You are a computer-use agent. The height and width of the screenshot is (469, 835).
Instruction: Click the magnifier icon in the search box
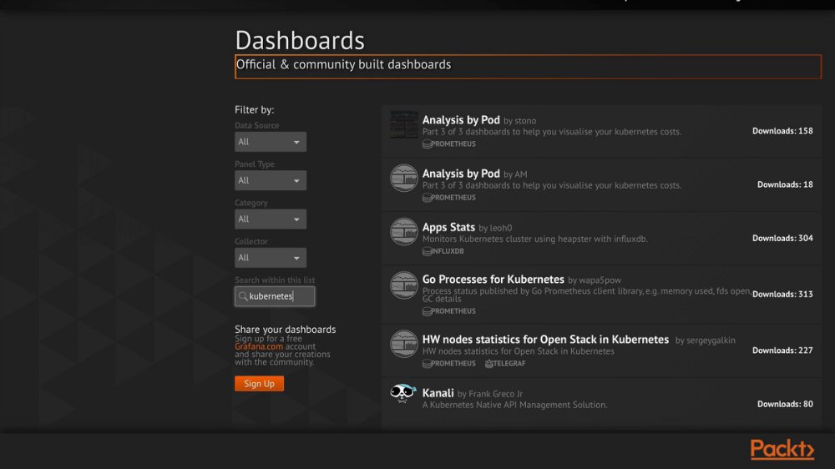243,296
